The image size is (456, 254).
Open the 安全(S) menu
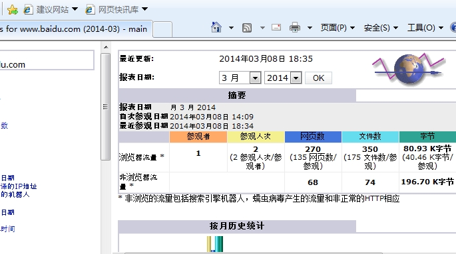click(381, 28)
